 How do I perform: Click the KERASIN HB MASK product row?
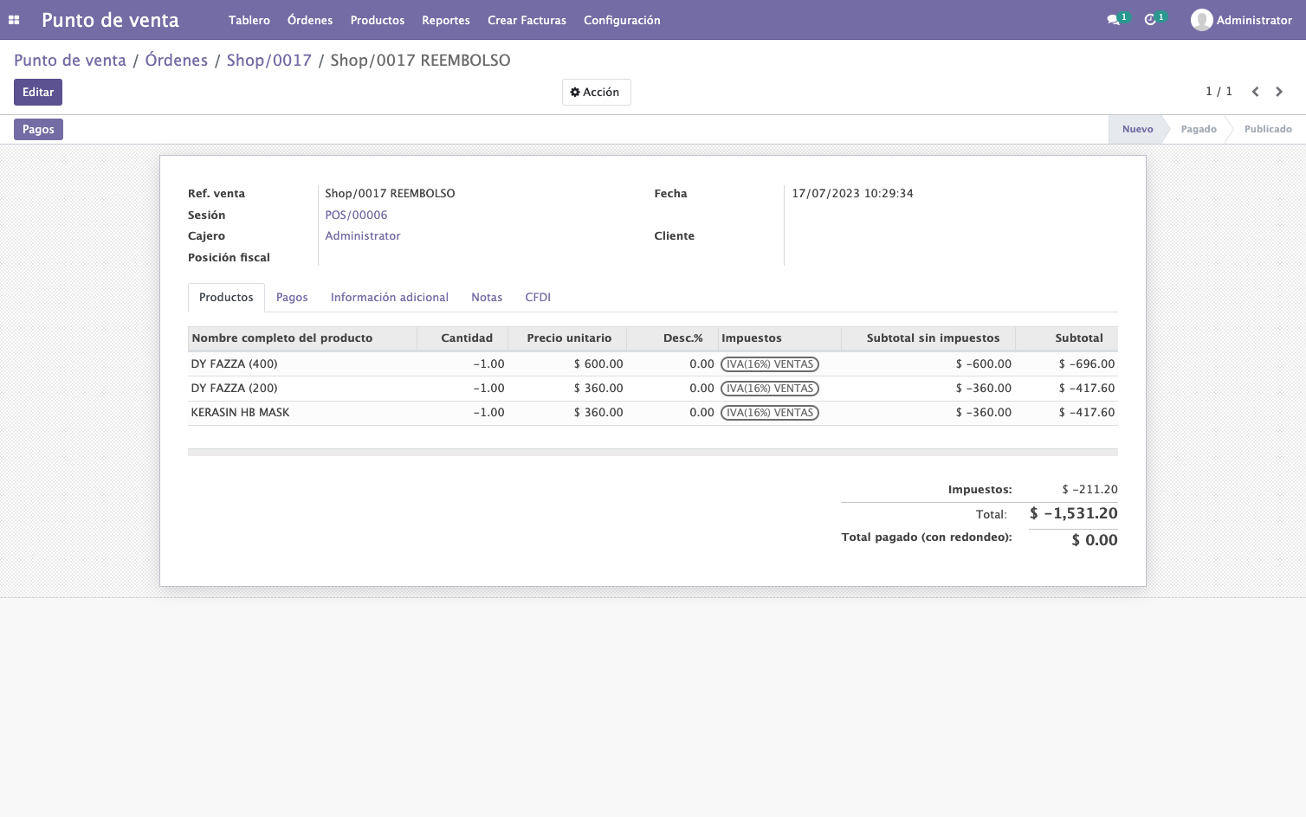coord(653,413)
